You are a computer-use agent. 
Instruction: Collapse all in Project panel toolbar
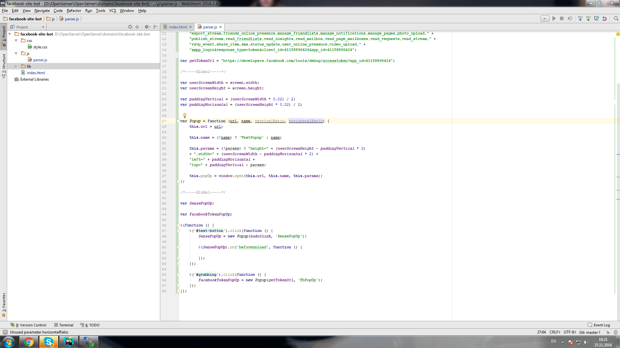coord(137,27)
